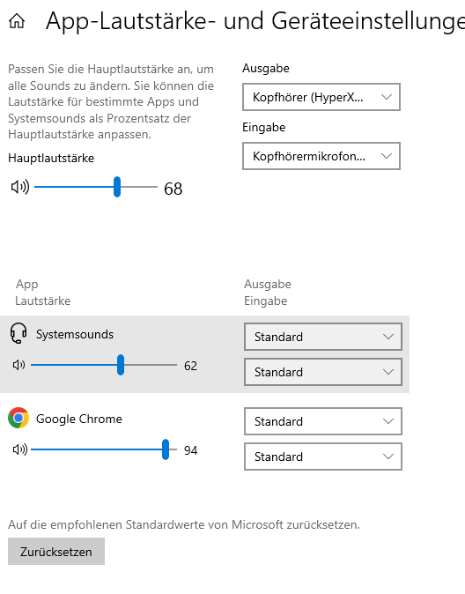Open Google Chrome input Standard dropdown
465x594 pixels.
pyautogui.click(x=323, y=457)
